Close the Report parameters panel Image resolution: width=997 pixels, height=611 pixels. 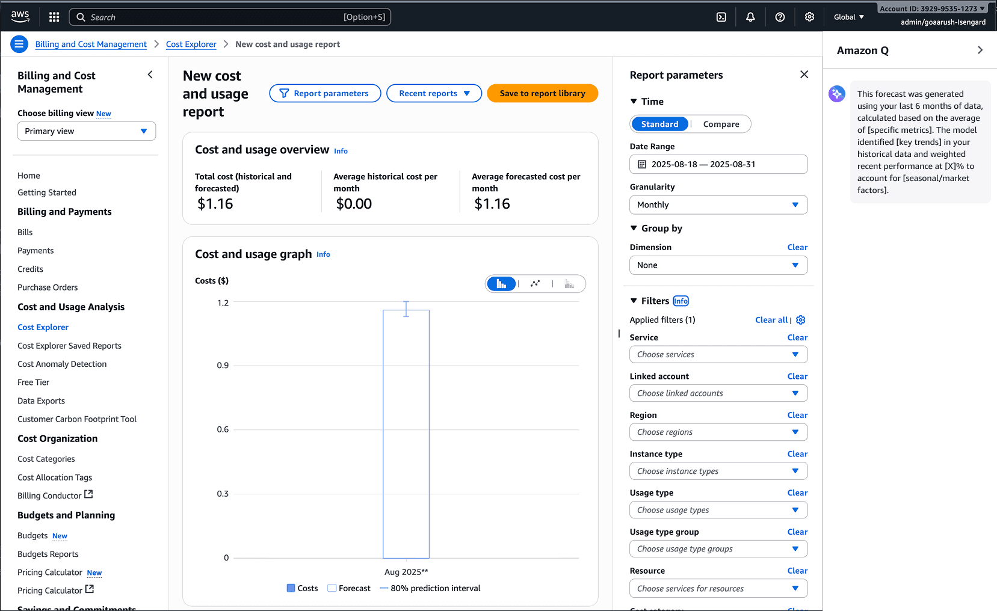coord(804,75)
